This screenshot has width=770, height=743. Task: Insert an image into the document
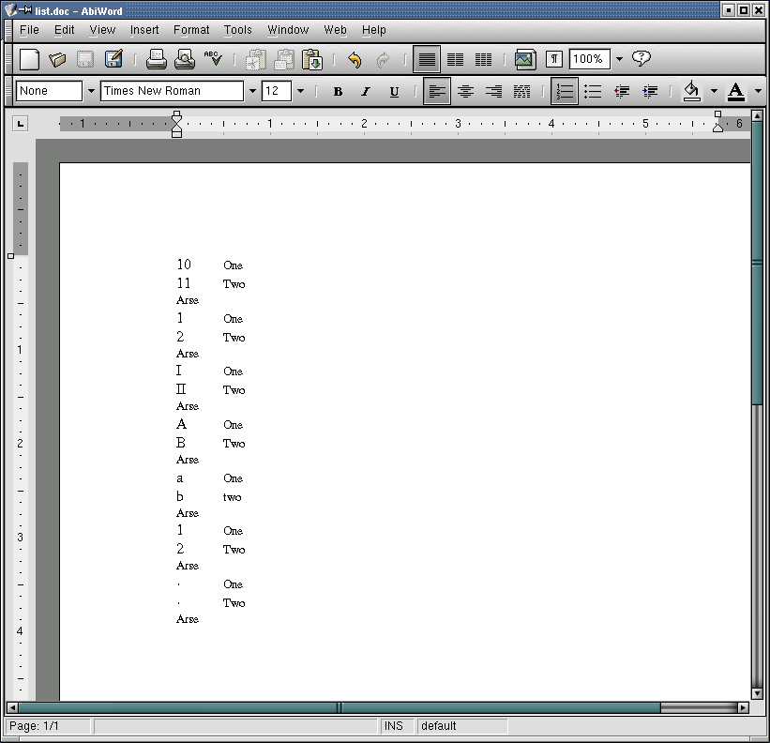pos(525,59)
